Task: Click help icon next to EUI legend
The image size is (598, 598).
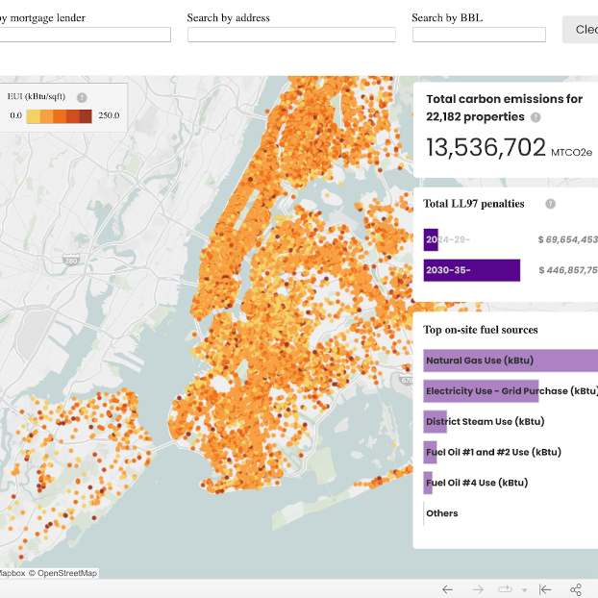Action: (x=82, y=97)
